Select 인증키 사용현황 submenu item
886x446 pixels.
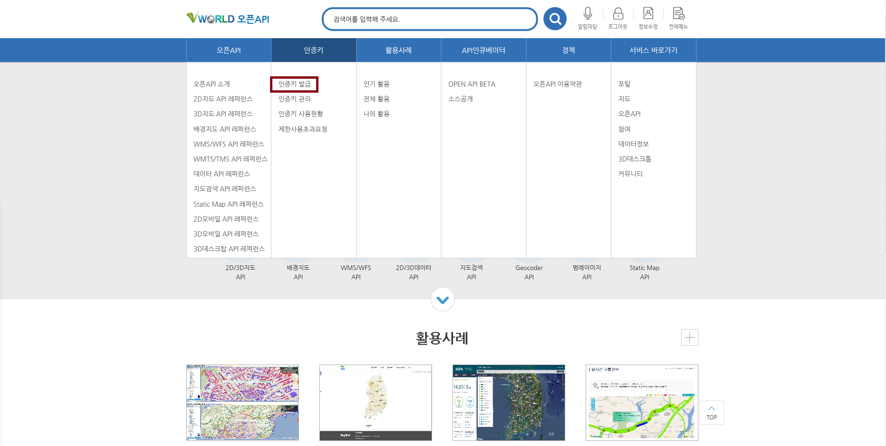pyautogui.click(x=301, y=114)
